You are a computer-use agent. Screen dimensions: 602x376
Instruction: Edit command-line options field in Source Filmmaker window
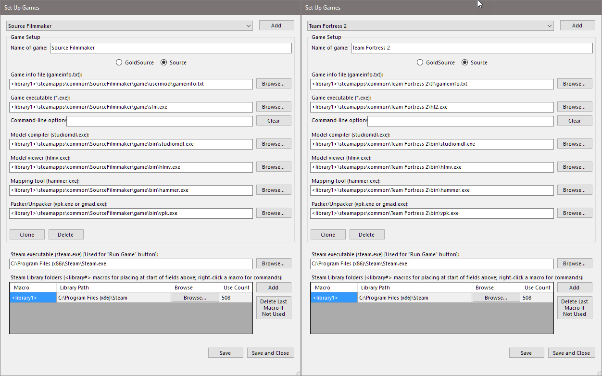point(160,121)
